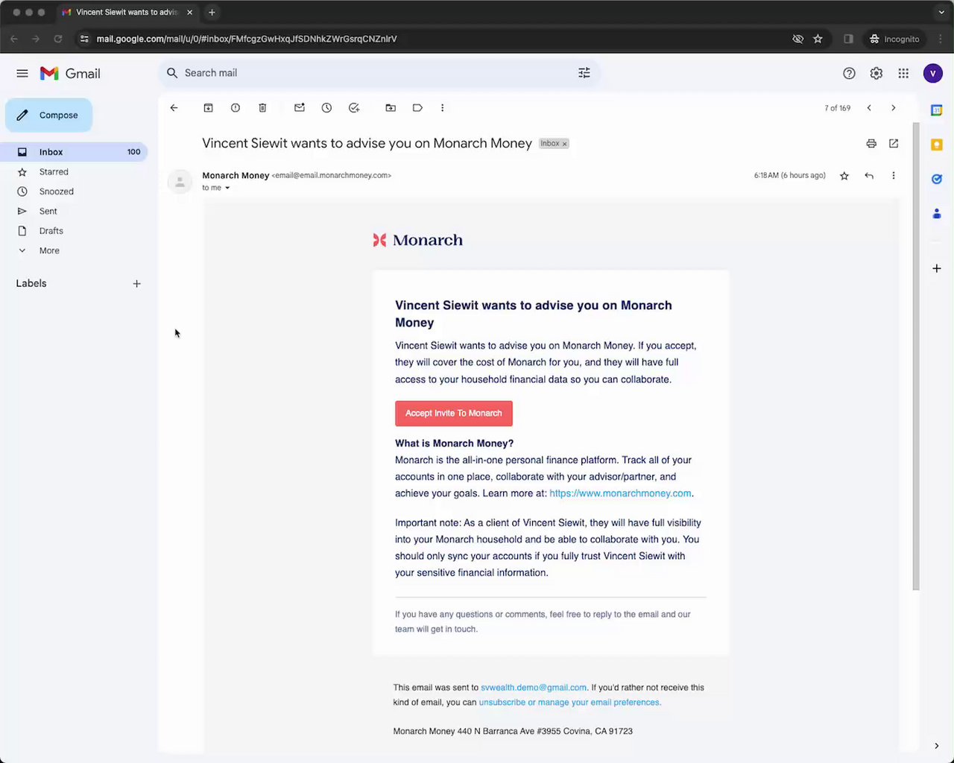
Task: Toggle the browser side panel icon
Action: point(848,39)
